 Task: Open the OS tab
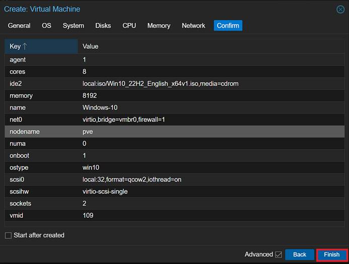(46, 26)
